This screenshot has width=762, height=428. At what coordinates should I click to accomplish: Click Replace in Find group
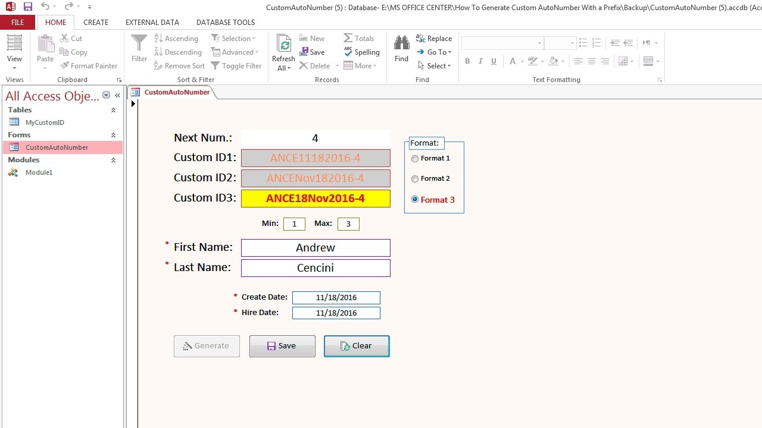pyautogui.click(x=434, y=39)
